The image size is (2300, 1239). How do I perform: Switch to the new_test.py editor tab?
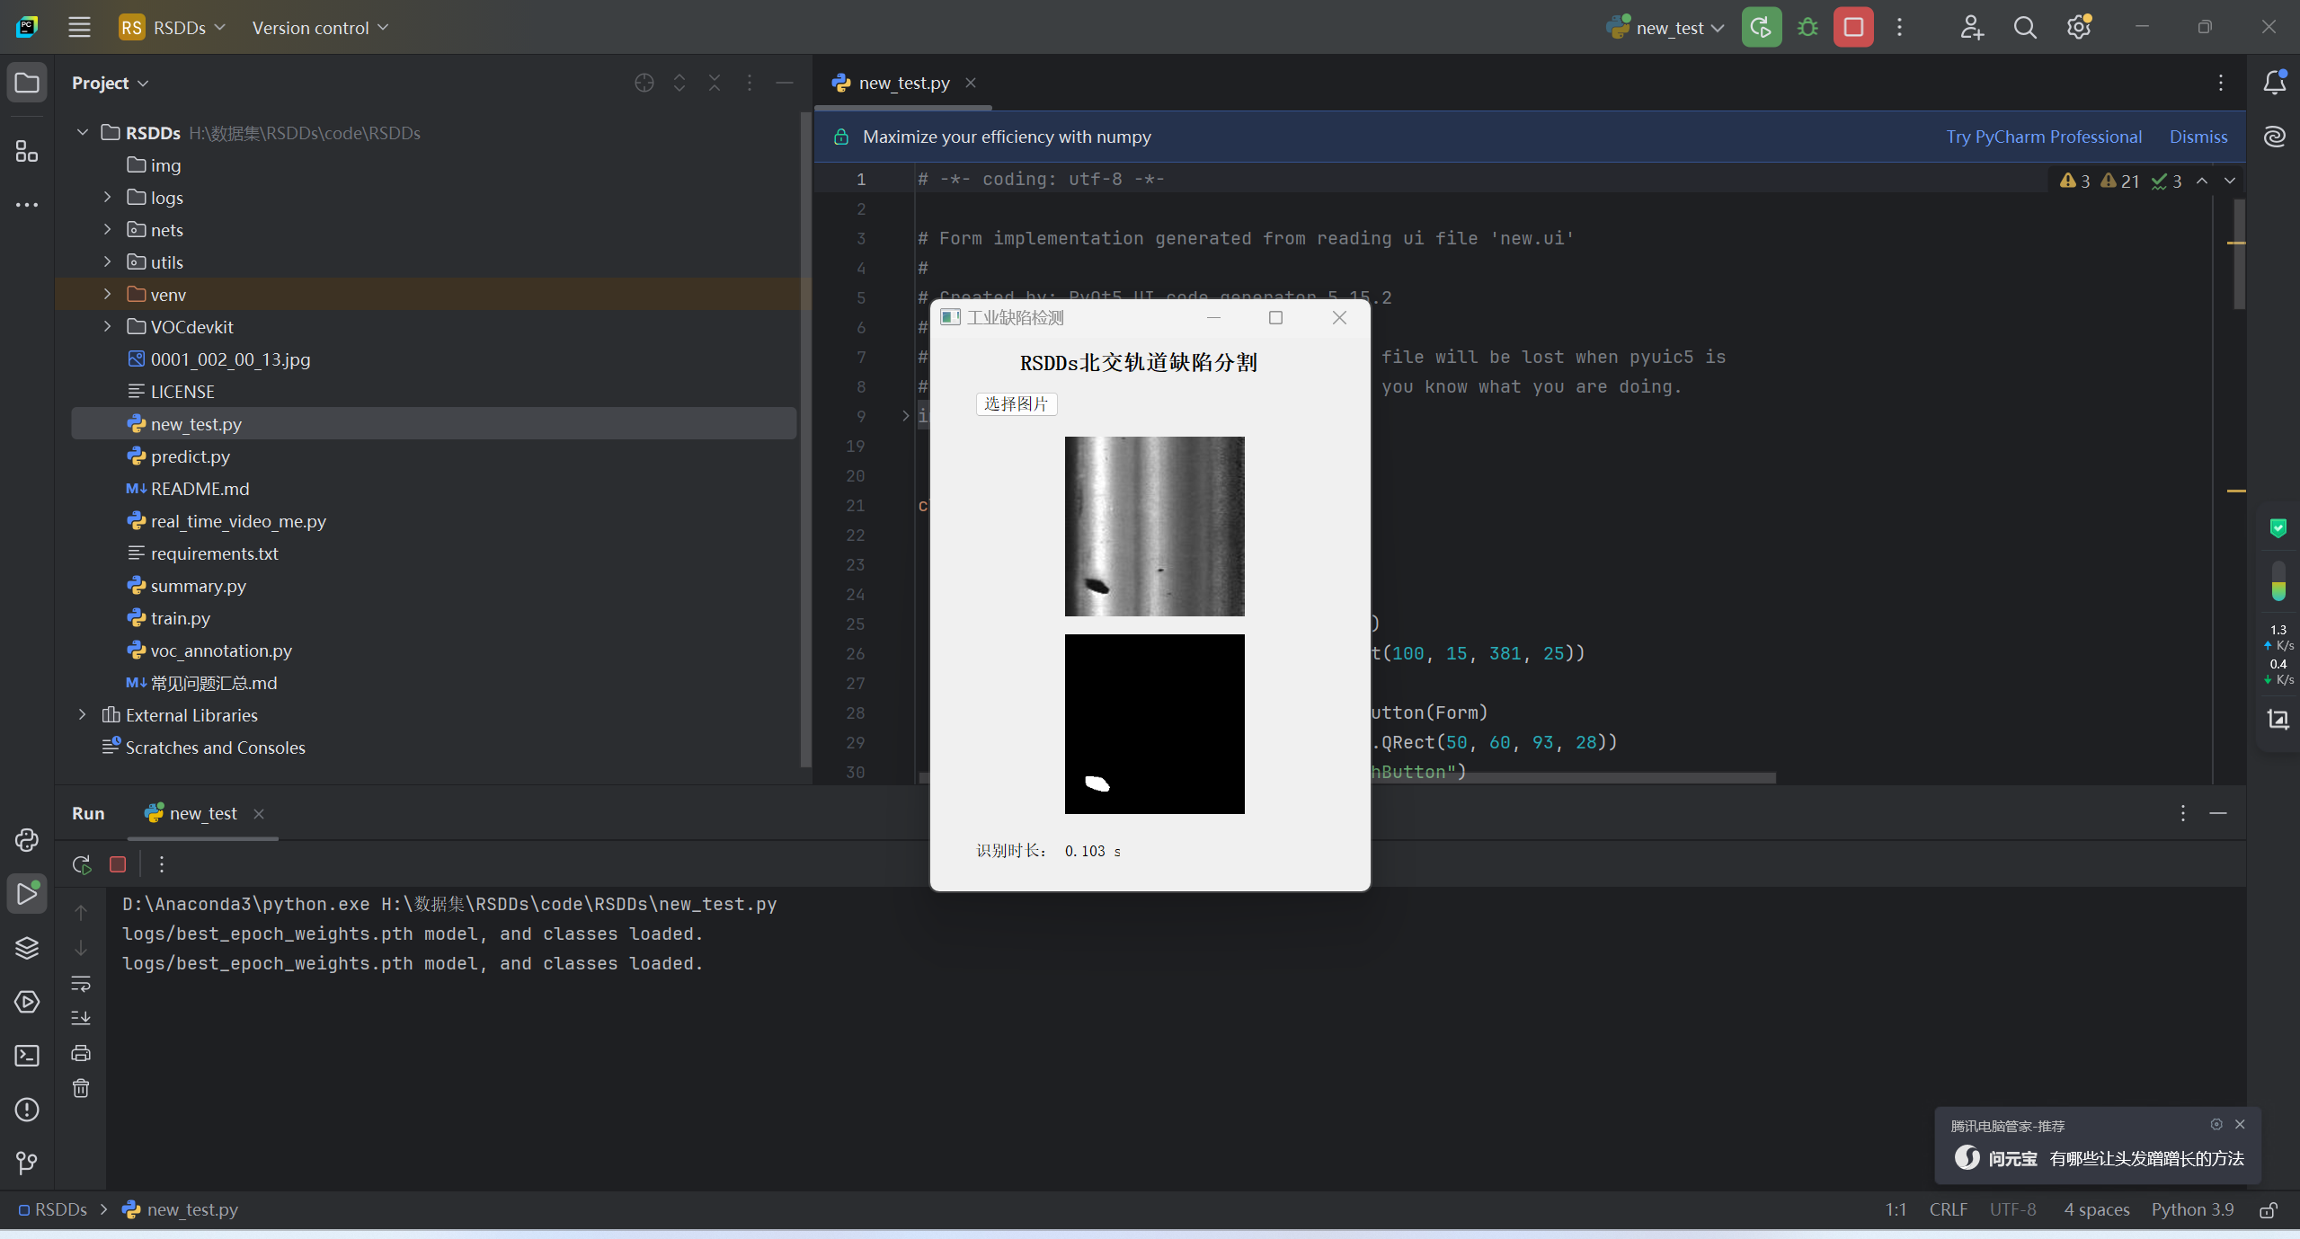click(903, 83)
